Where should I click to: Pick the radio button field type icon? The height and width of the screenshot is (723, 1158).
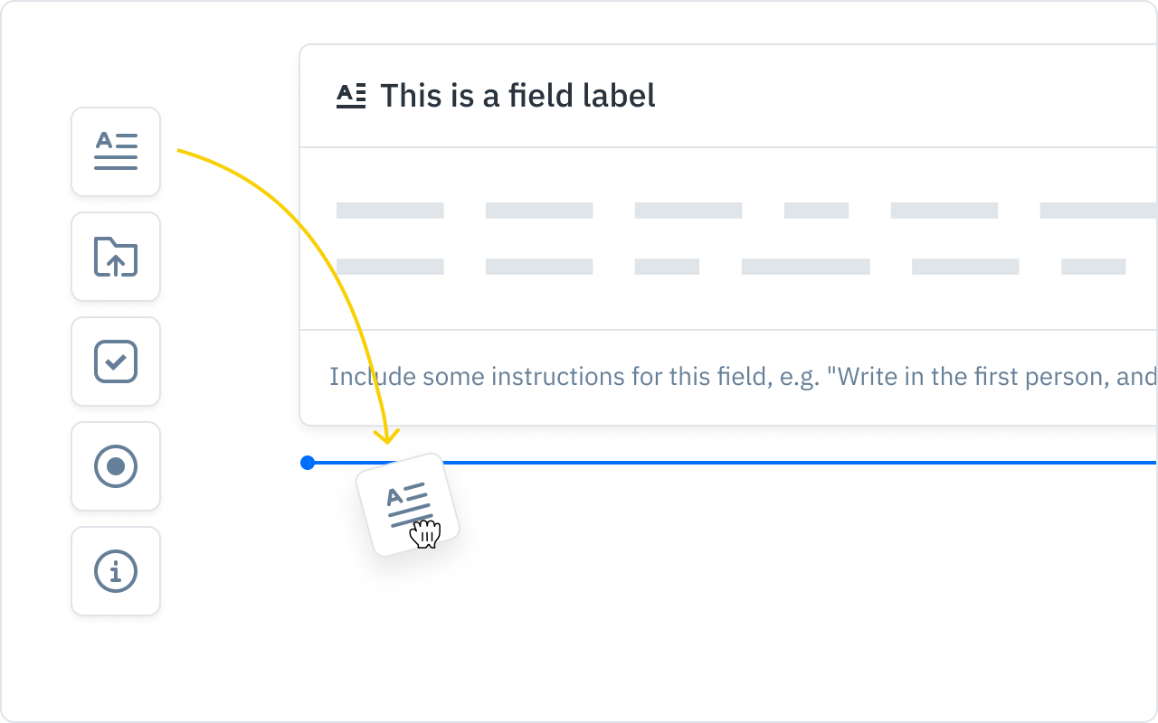(116, 466)
